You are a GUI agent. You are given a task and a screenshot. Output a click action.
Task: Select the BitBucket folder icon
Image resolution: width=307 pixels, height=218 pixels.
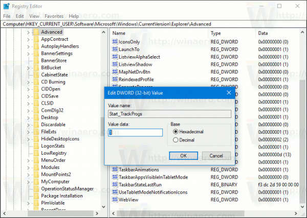point(36,67)
